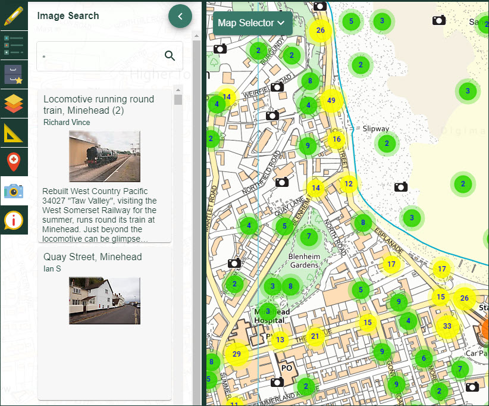489x406 pixels.
Task: Click the results list scrollbar thumb
Action: coord(178,99)
